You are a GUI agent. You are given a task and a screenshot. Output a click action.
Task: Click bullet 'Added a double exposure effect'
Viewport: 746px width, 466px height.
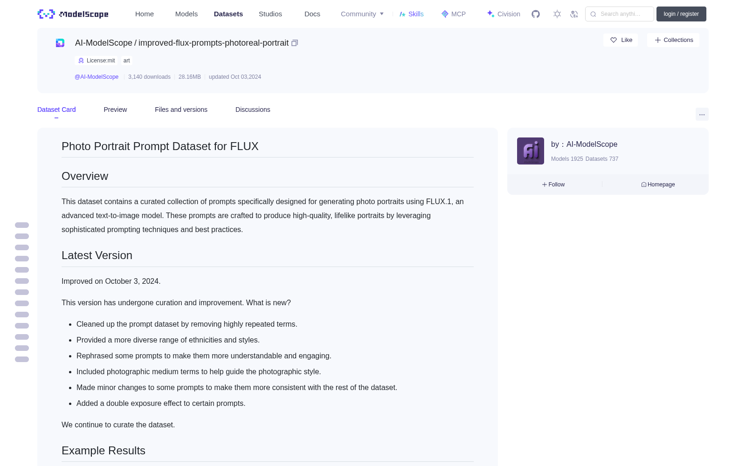(x=161, y=404)
